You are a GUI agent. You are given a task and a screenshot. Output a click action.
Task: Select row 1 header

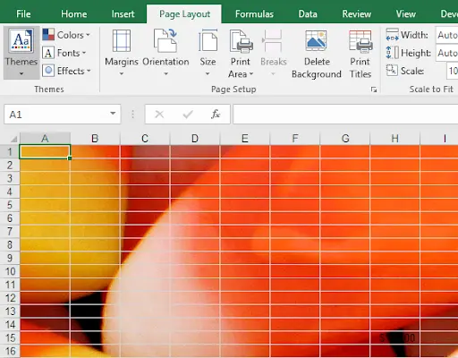coord(10,152)
